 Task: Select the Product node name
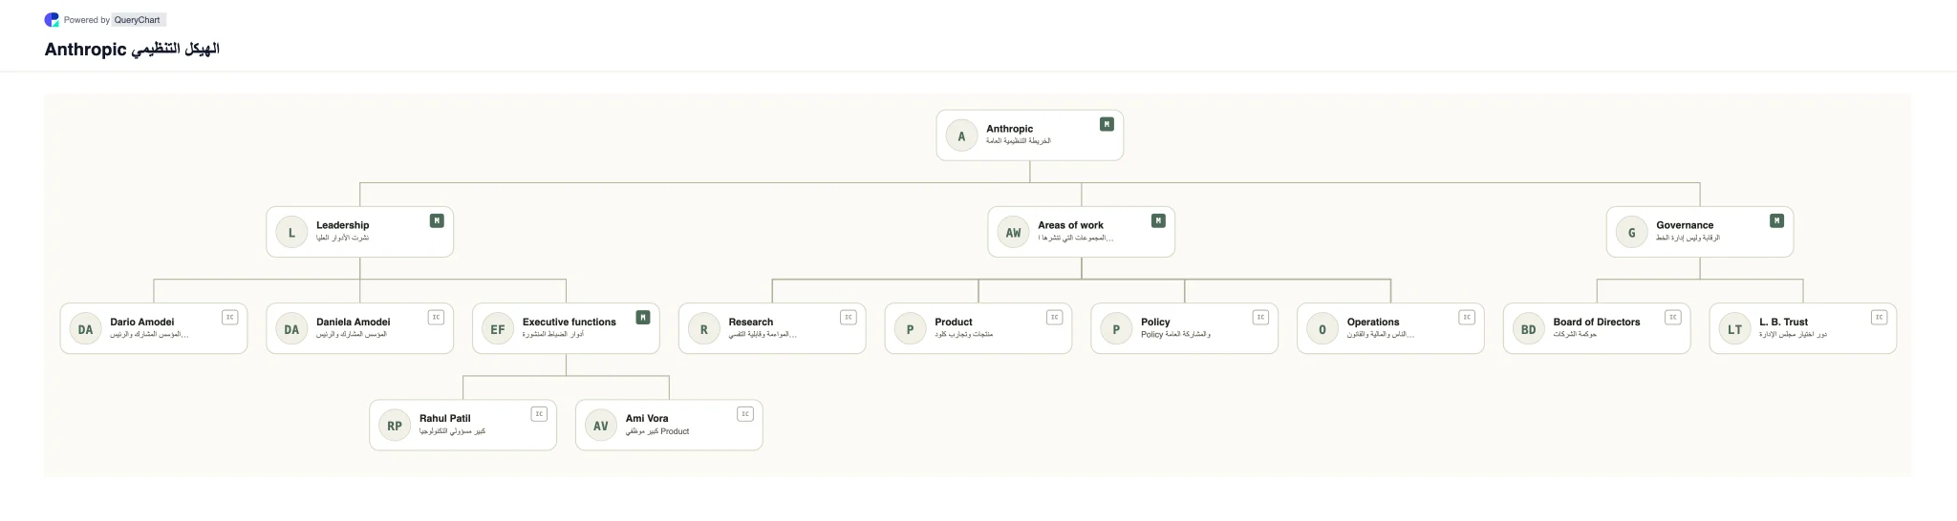[x=954, y=323]
